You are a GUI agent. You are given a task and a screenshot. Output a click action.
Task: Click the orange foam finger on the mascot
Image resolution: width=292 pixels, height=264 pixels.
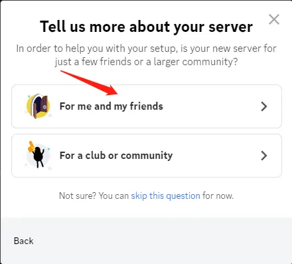pyautogui.click(x=31, y=147)
